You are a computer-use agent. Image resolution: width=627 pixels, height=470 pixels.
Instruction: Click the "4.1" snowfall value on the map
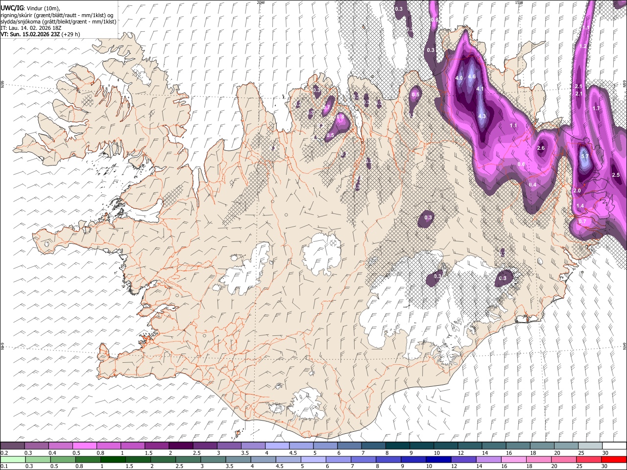coord(480,89)
